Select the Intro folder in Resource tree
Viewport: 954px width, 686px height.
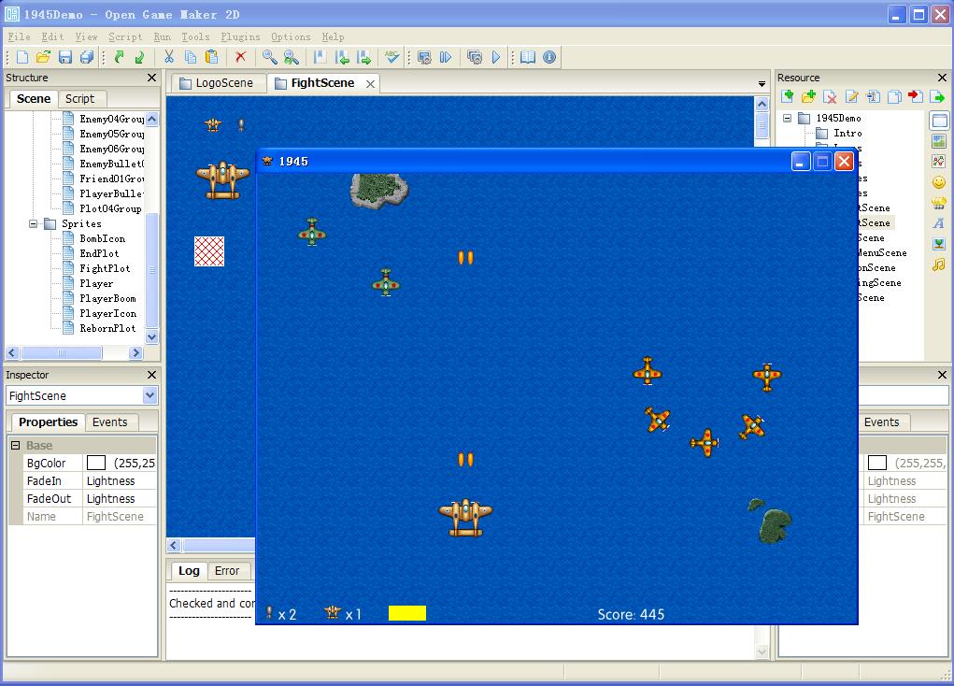tap(847, 133)
